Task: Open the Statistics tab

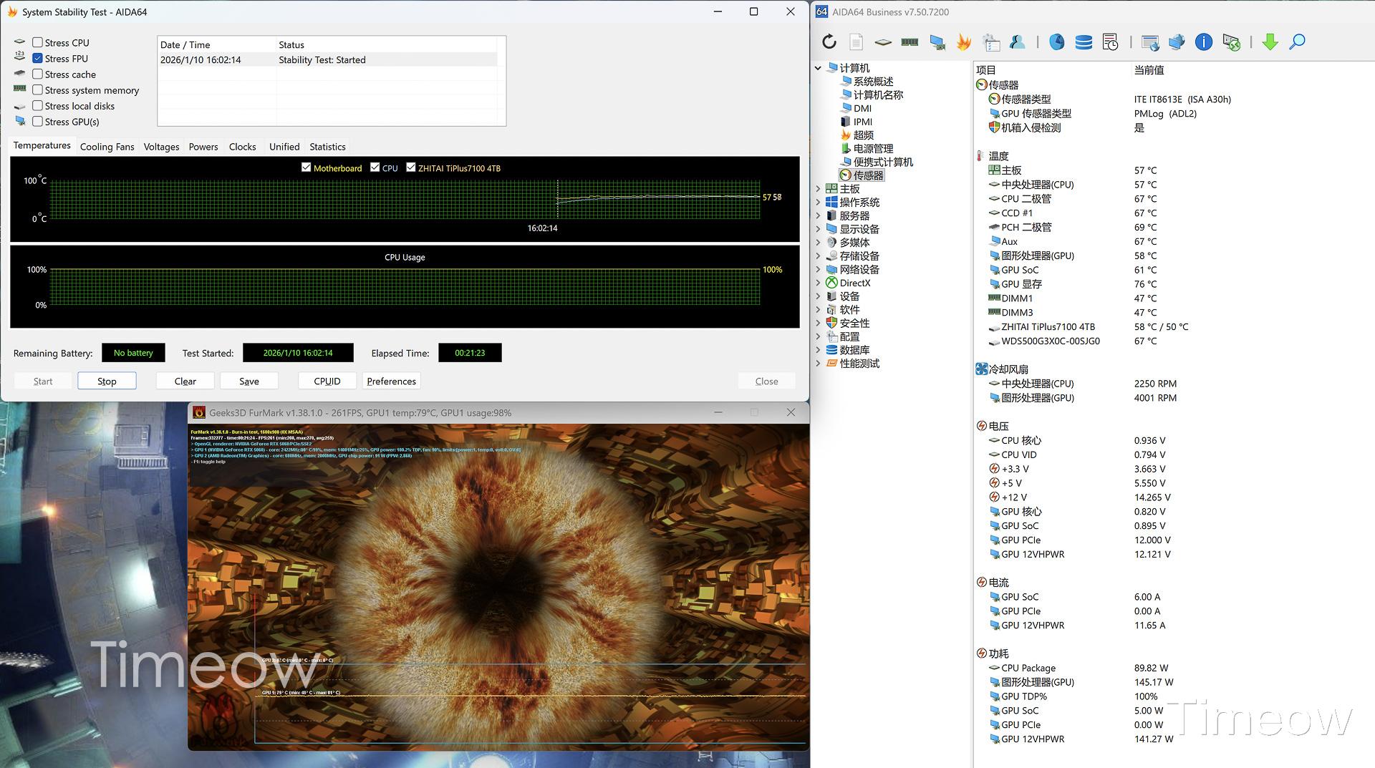Action: coord(327,147)
